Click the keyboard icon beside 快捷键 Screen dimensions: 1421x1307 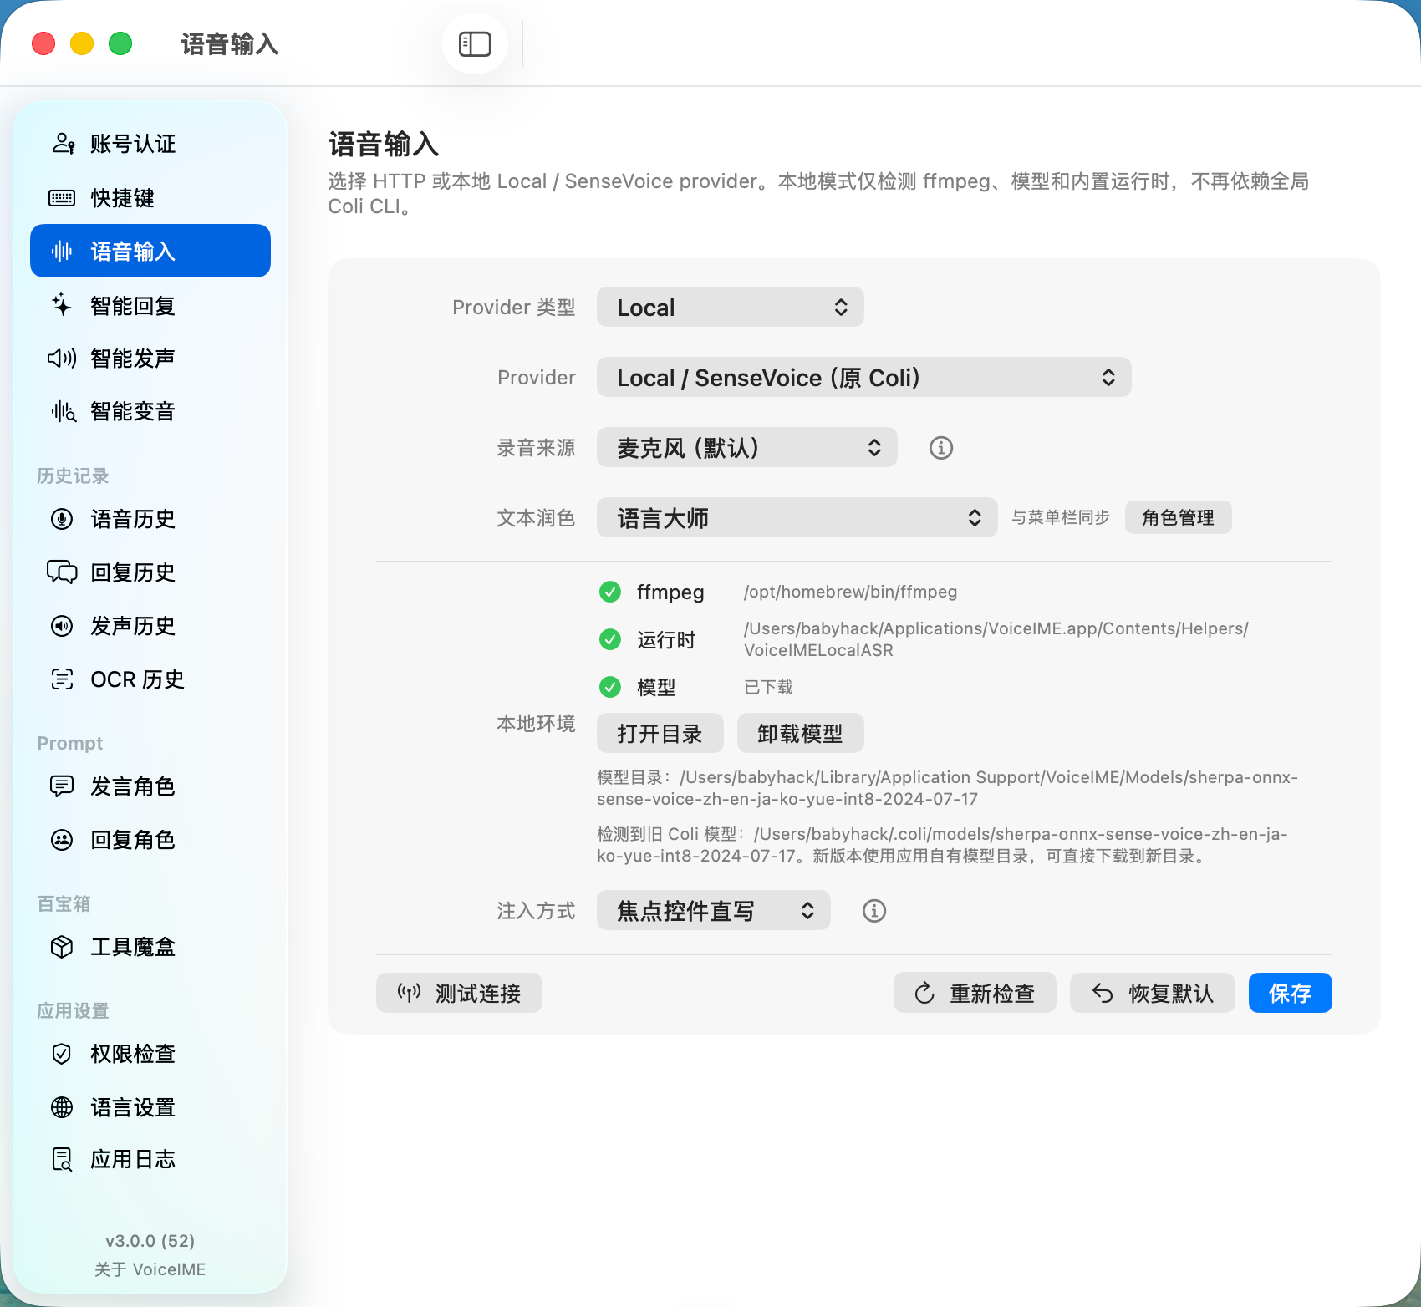62,198
